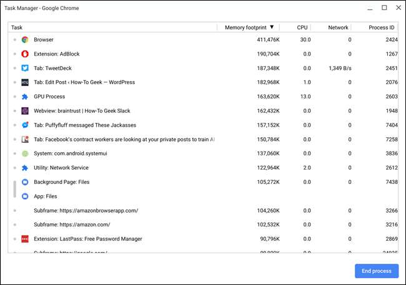Click the LastPass extension icon
This screenshot has height=285, width=406.
tap(25, 239)
